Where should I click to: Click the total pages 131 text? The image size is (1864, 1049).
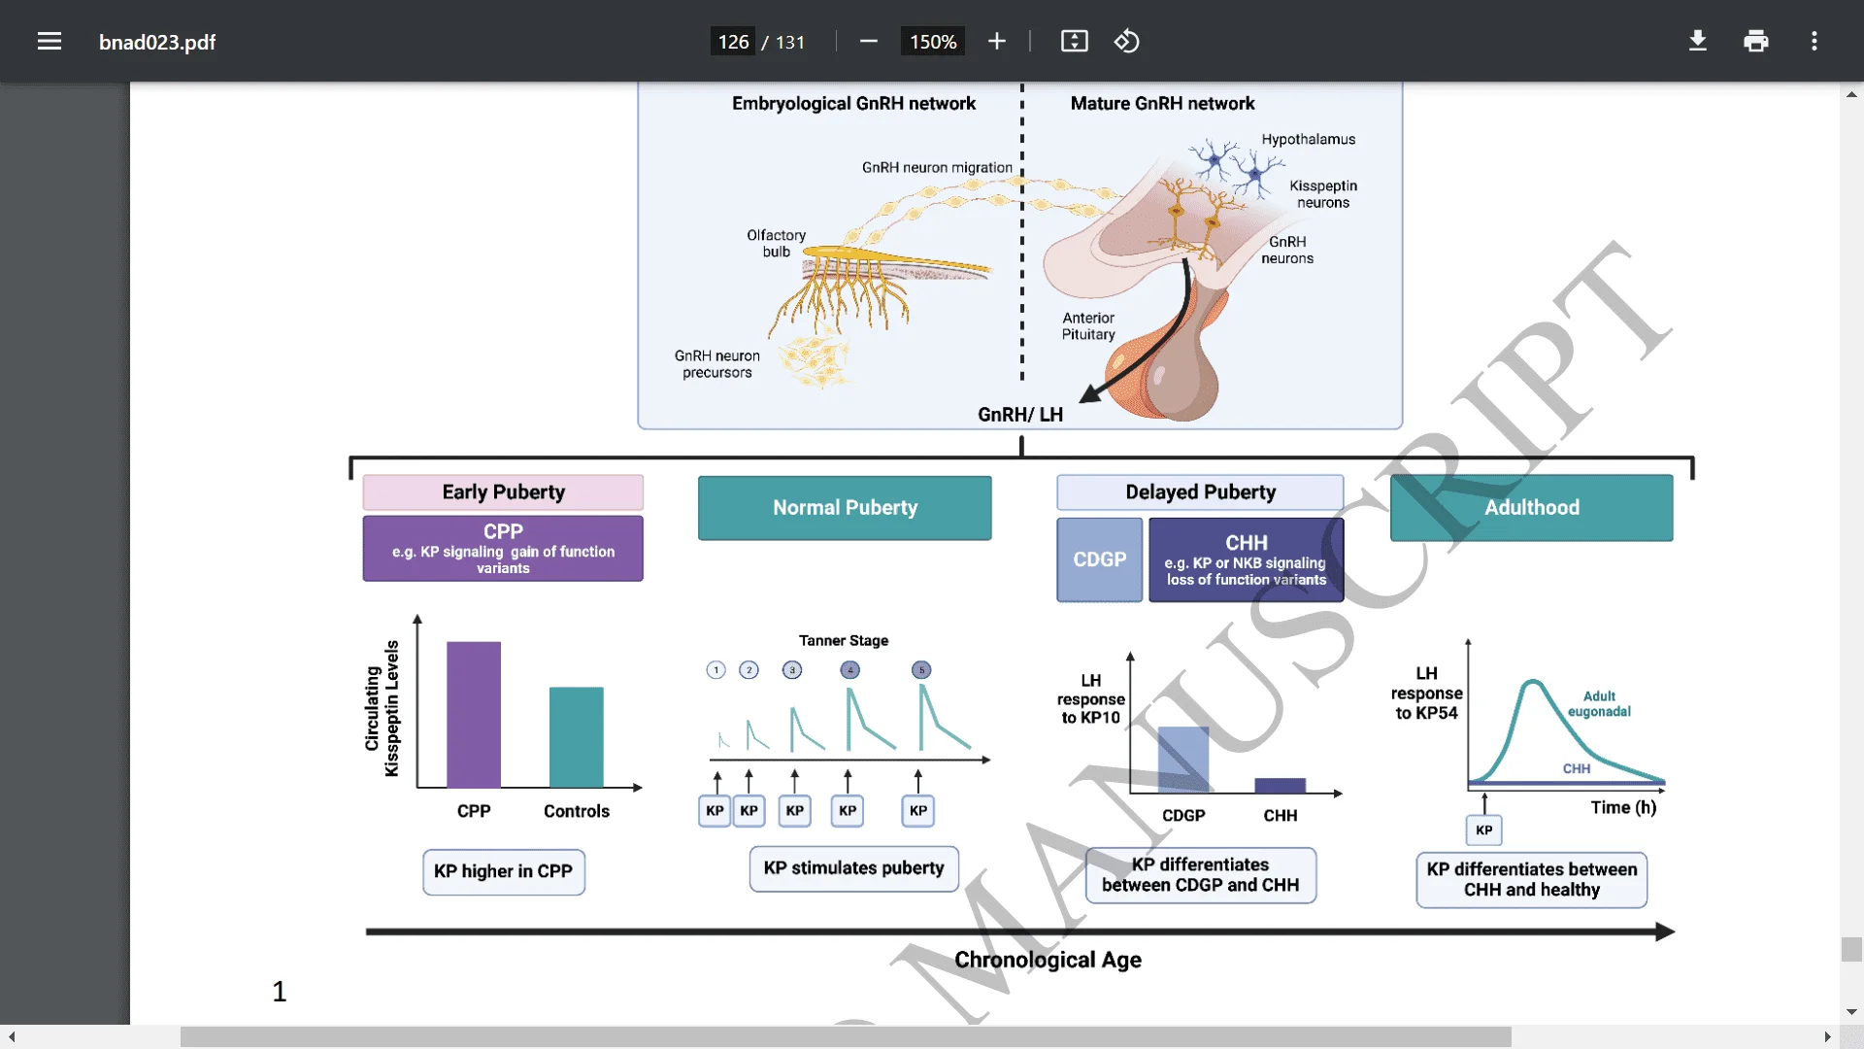coord(790,42)
